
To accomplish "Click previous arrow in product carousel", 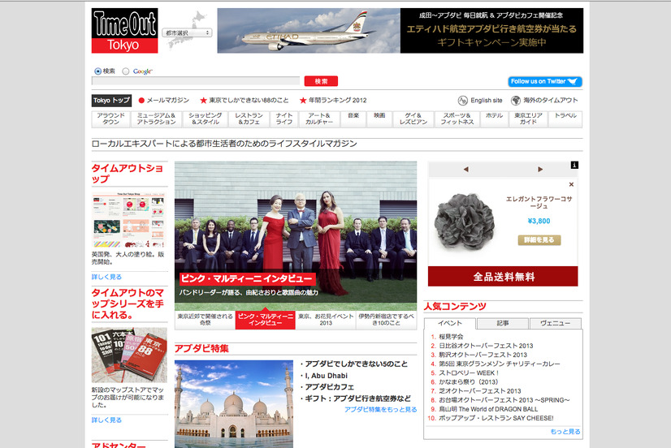I will pyautogui.click(x=466, y=170).
